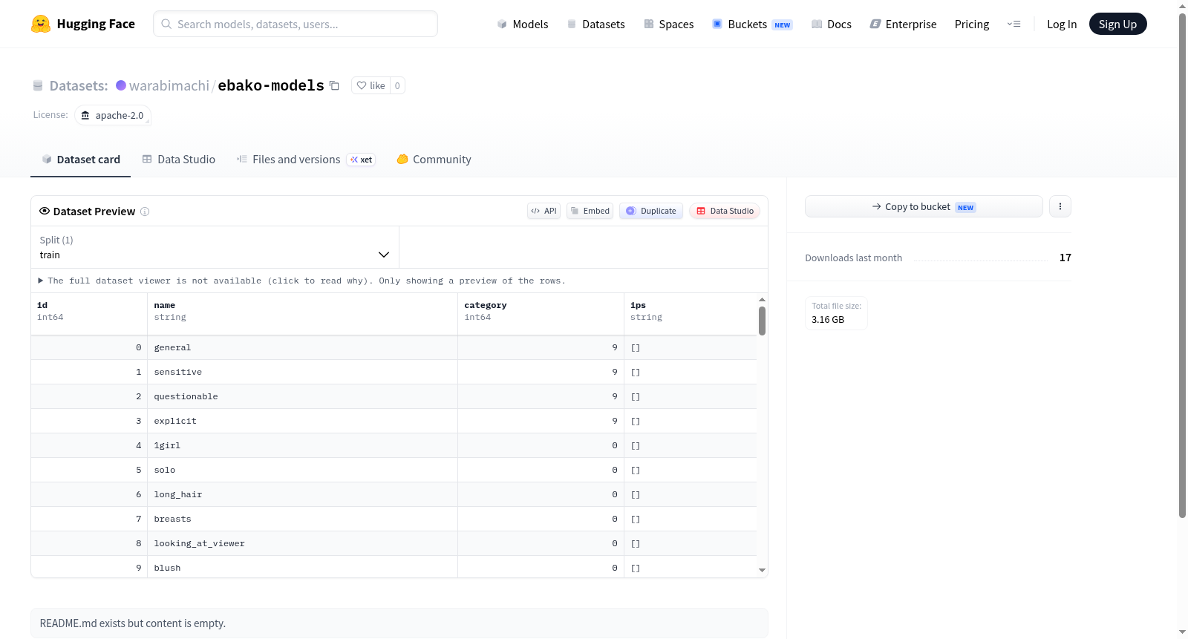Switch to the Data Studio tab
Viewport: 1188px width, 639px height.
click(179, 159)
